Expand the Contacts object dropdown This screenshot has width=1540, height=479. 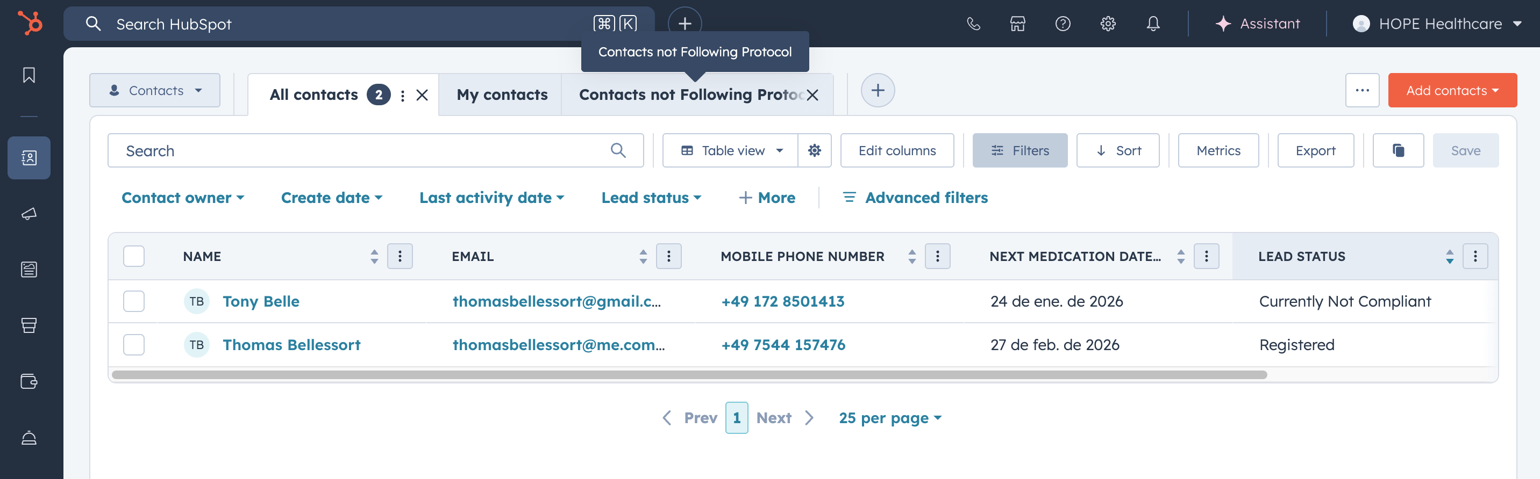(155, 90)
